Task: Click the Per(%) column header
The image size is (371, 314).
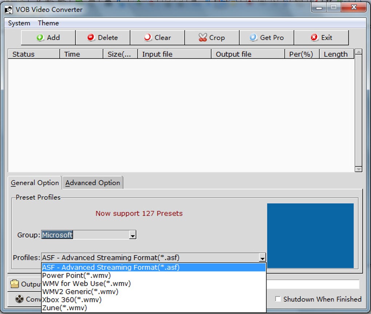Action: 302,54
